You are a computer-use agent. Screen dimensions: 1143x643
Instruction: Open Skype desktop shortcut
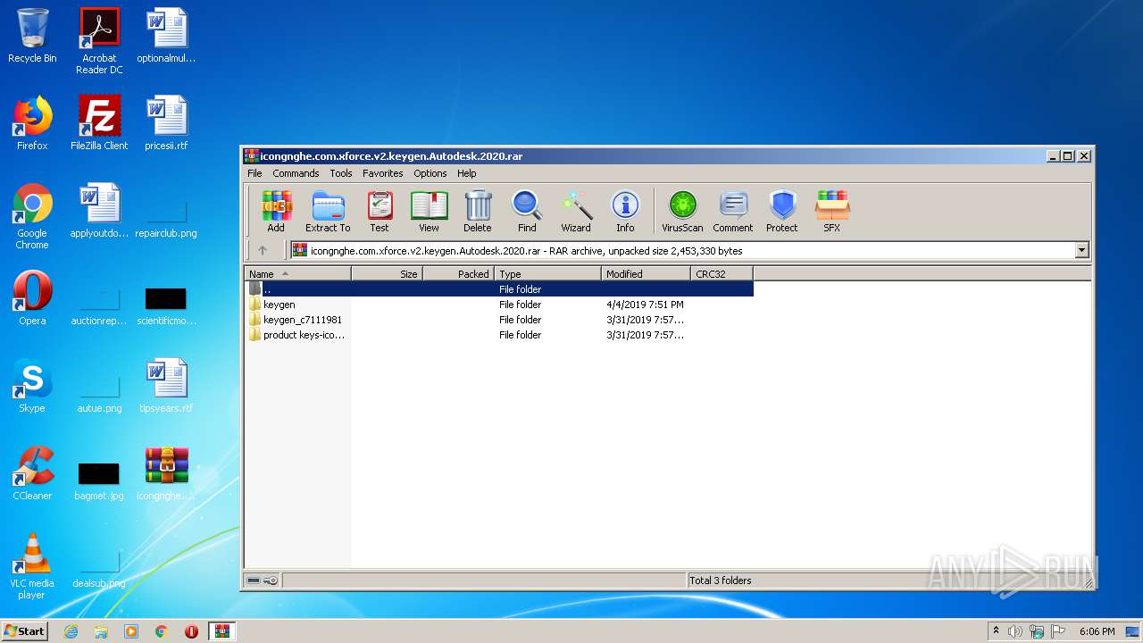[x=32, y=386]
